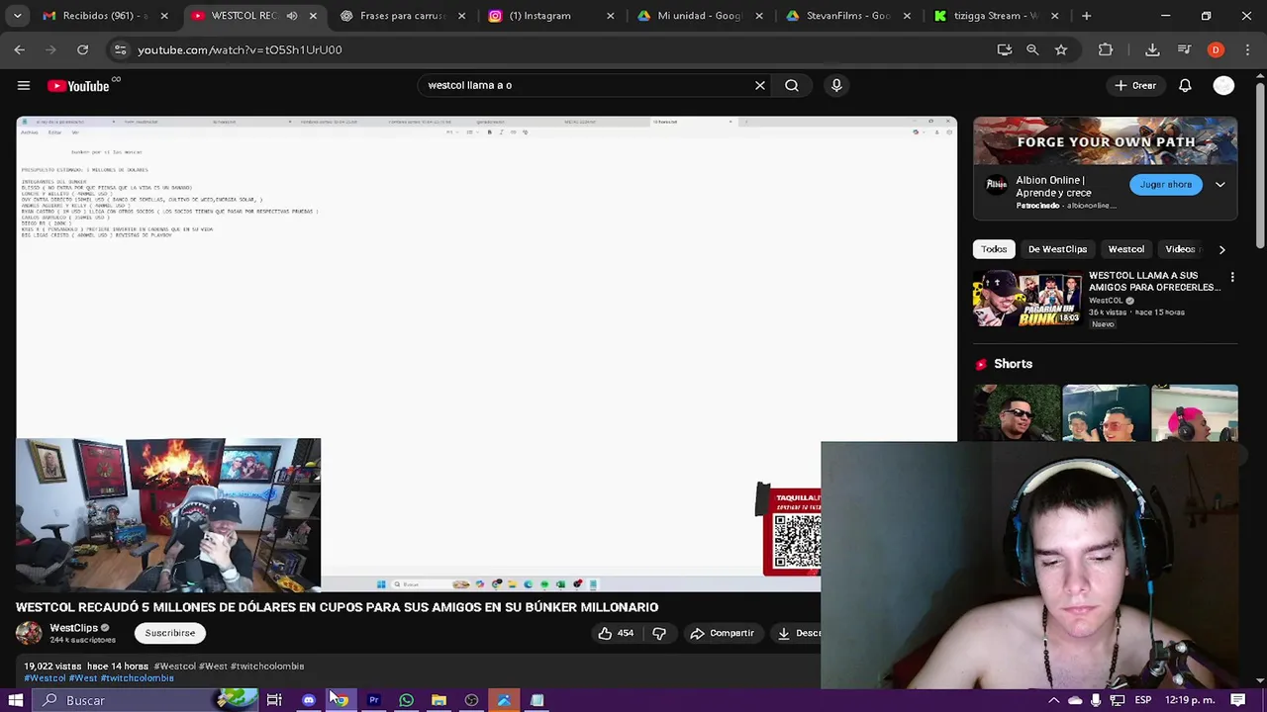Viewport: 1267px width, 712px height.
Task: Open Windows Start menu
Action: pos(16,700)
